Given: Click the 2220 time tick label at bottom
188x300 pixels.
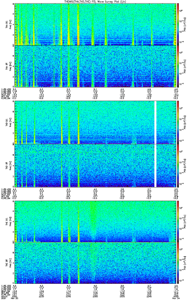Looking at the screenshot, I should coord(42,296).
